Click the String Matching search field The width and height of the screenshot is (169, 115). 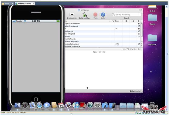[x=127, y=15]
